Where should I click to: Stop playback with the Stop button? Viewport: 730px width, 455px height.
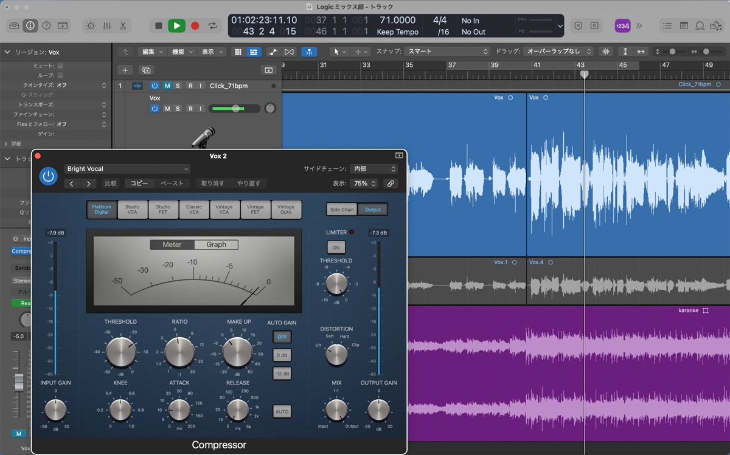click(158, 26)
